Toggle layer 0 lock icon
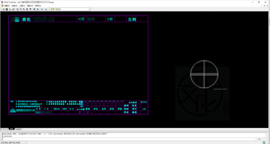This screenshot has height=144, width=270. click(x=56, y=9)
